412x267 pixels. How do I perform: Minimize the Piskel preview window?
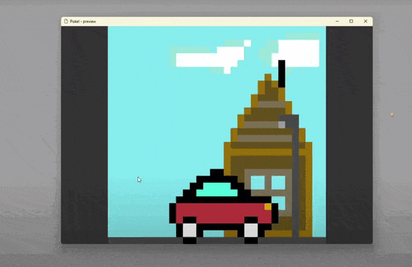tap(336, 21)
